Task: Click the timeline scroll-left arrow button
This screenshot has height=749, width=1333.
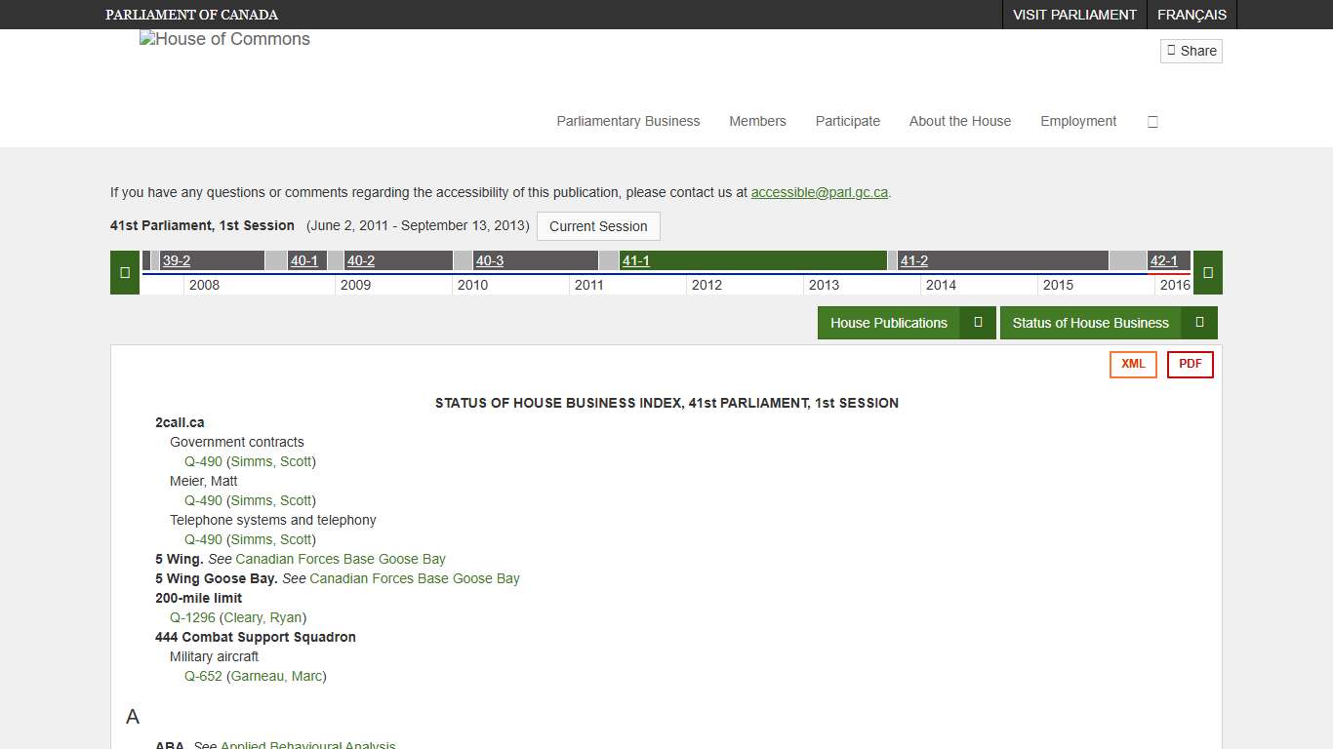Action: tap(125, 273)
